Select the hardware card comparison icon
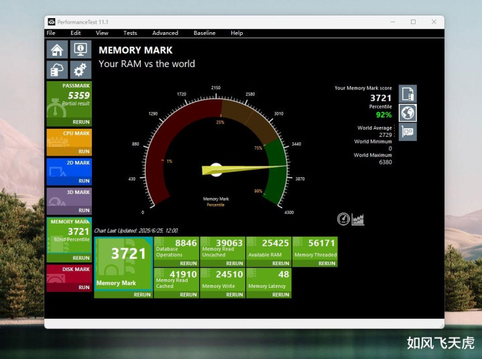 408,132
